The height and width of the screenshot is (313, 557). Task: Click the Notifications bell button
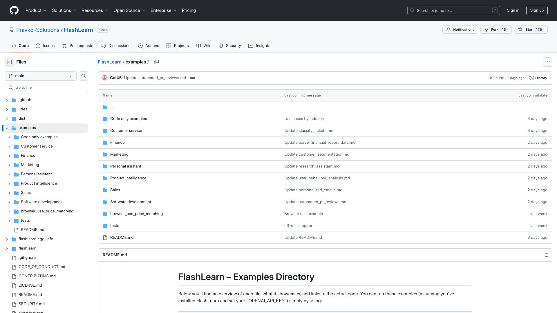tap(460, 30)
